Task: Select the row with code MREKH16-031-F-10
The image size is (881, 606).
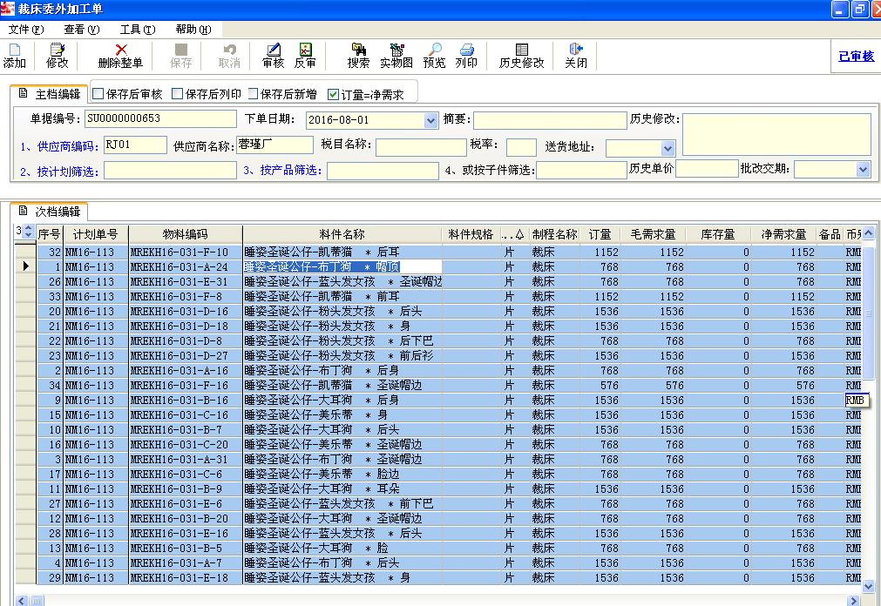Action: (448, 252)
